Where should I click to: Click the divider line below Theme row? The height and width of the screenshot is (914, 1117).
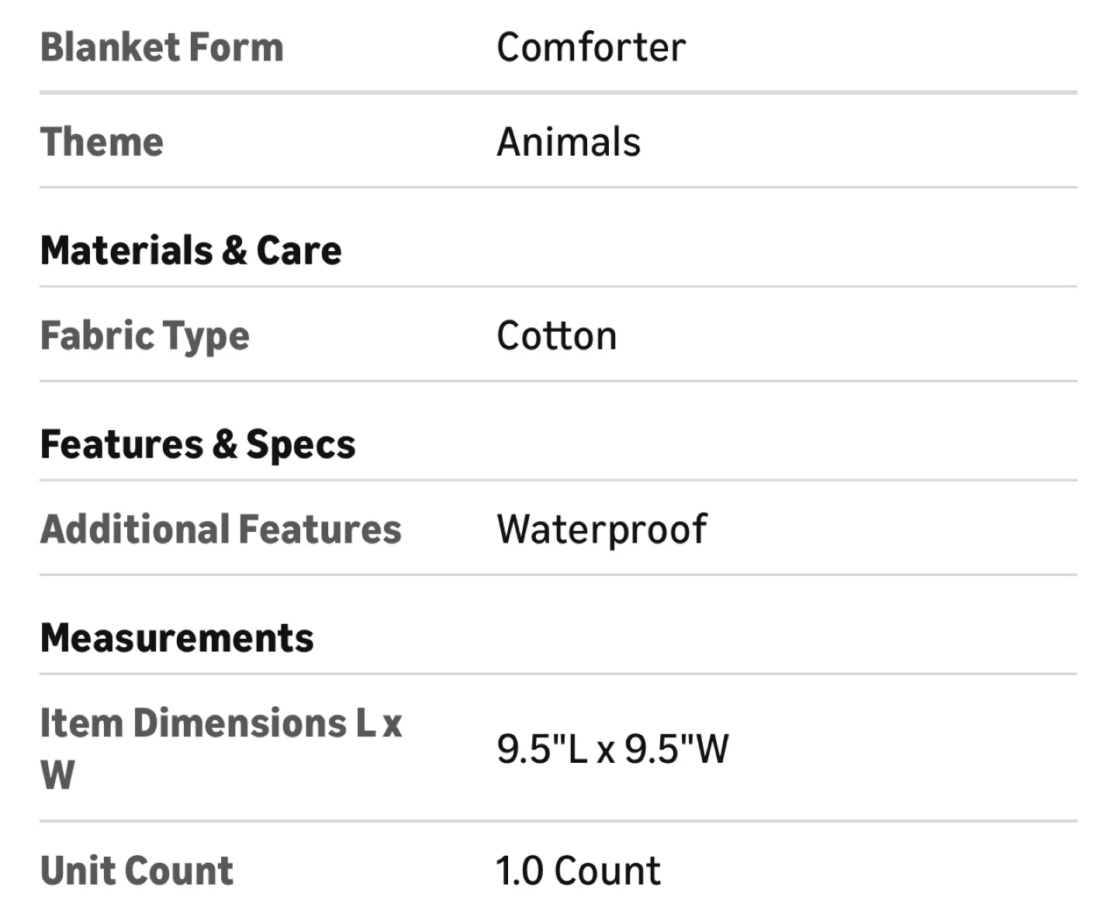[558, 187]
